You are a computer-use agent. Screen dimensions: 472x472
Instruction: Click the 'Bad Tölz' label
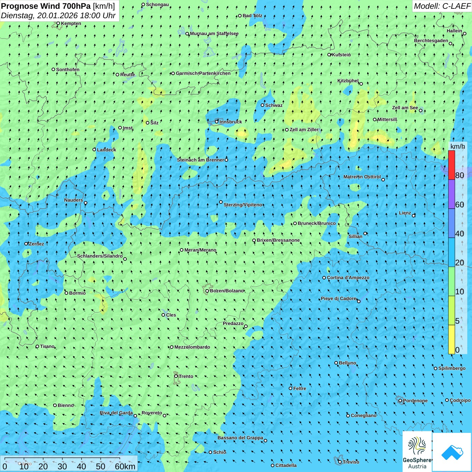(x=253, y=16)
